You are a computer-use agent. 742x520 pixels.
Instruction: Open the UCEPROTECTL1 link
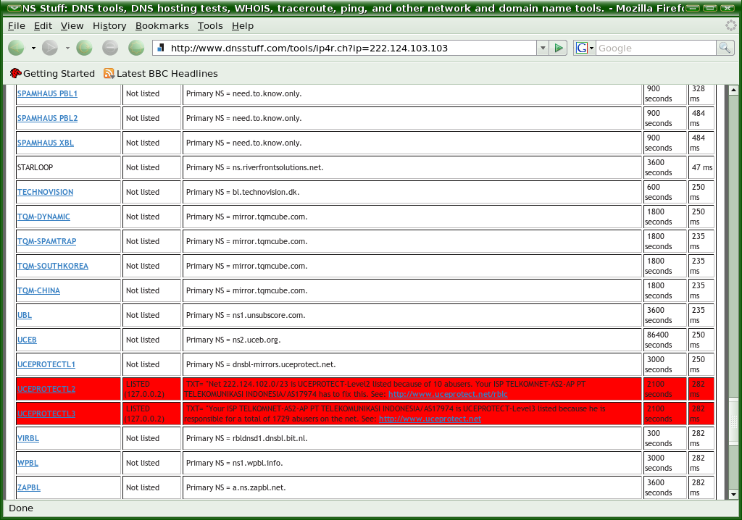46,364
